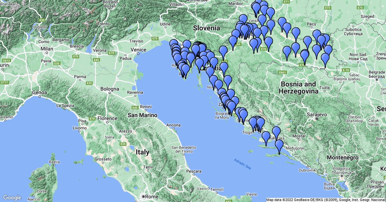Click the Florence city label
The width and height of the screenshot is (386, 202).
[108, 118]
